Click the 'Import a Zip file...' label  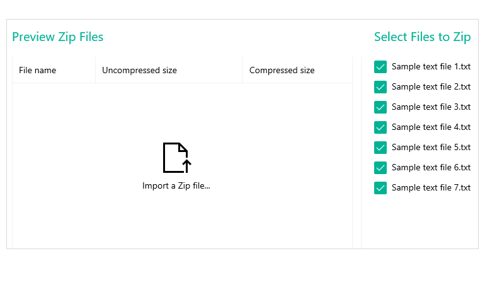(176, 185)
